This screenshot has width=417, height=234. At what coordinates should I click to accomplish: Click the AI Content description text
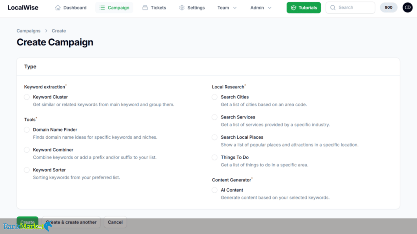(275, 197)
